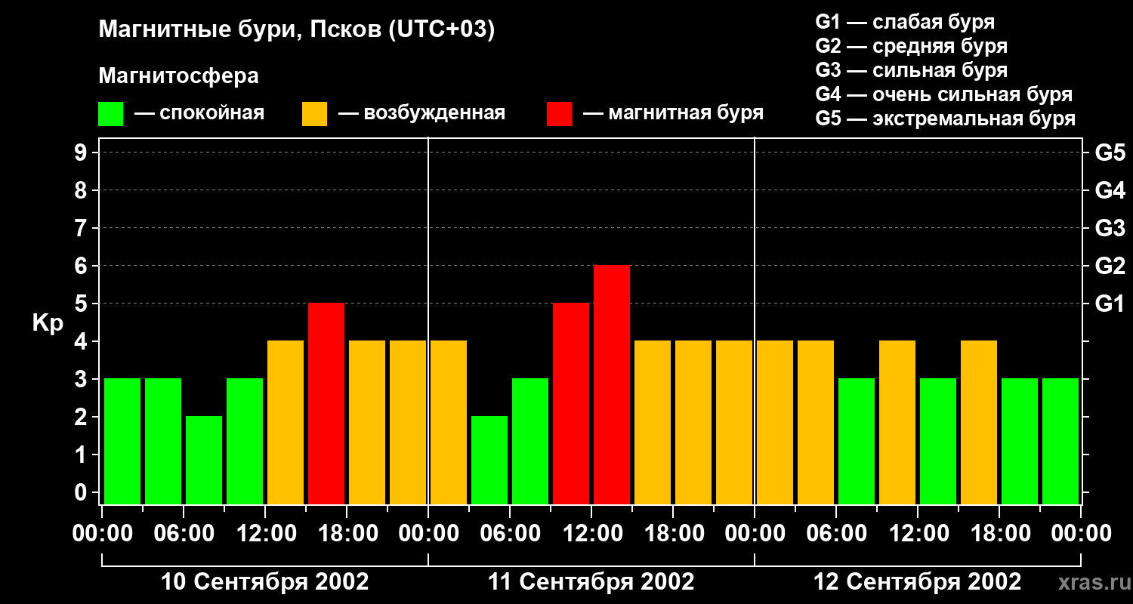Viewport: 1133px width, 604px height.
Task: Click the '8' tick label on Kp axis
Action: pos(82,190)
